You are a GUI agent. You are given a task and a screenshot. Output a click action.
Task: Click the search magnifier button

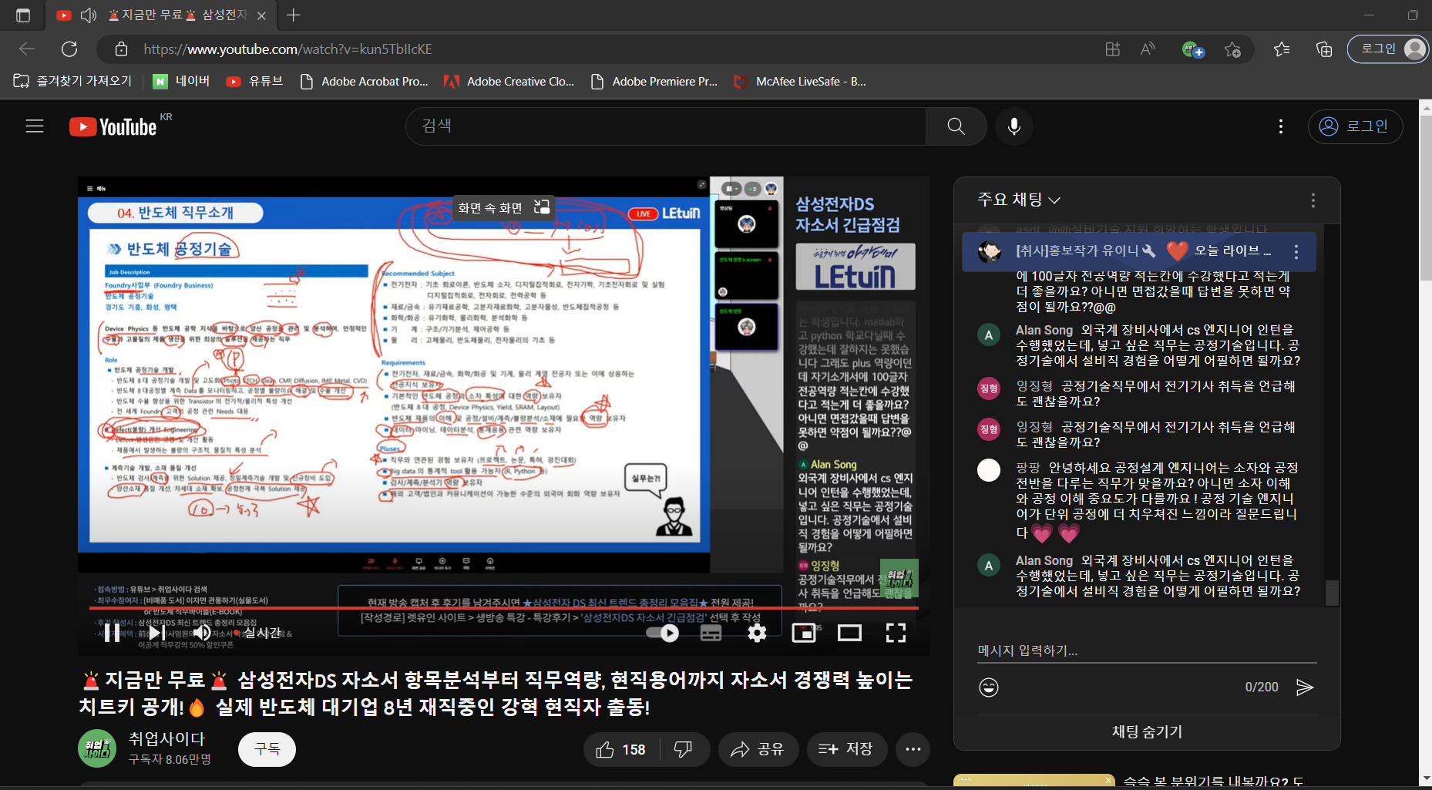click(956, 126)
